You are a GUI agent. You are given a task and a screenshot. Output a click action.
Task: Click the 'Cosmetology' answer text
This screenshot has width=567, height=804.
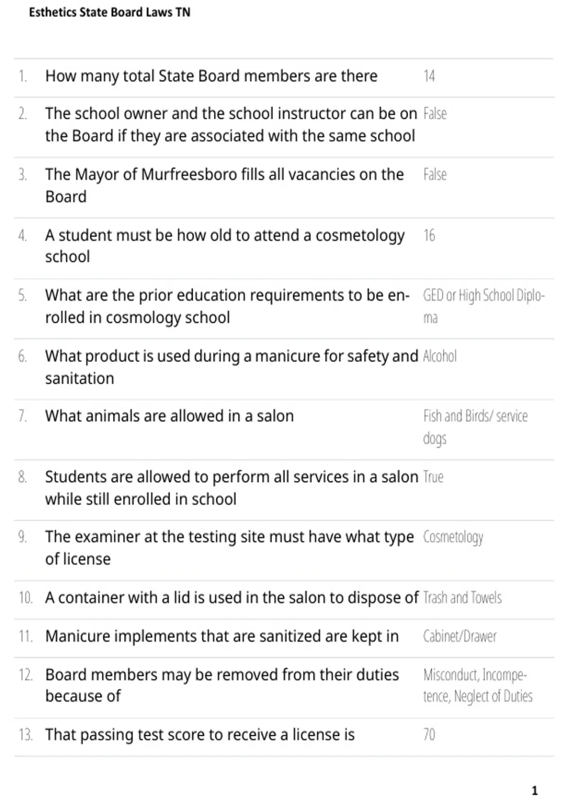453,537
